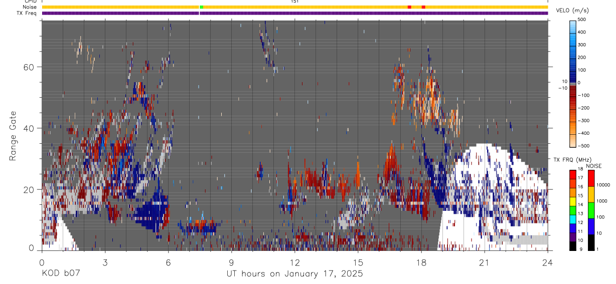The height and width of the screenshot is (284, 616).
Task: Pick the green swatch in NOISE legend
Action: point(591,210)
